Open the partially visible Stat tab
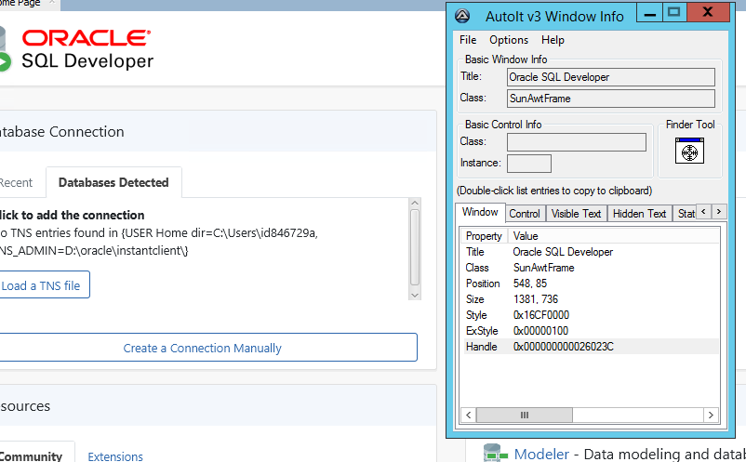Viewport: 746px width, 462px height. click(x=686, y=214)
